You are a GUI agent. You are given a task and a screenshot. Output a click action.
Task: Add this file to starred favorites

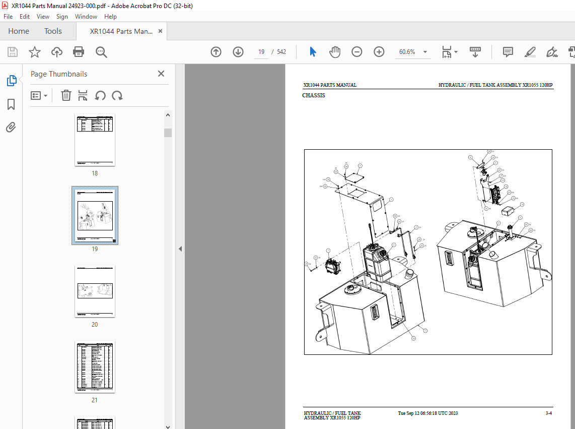[x=34, y=52]
